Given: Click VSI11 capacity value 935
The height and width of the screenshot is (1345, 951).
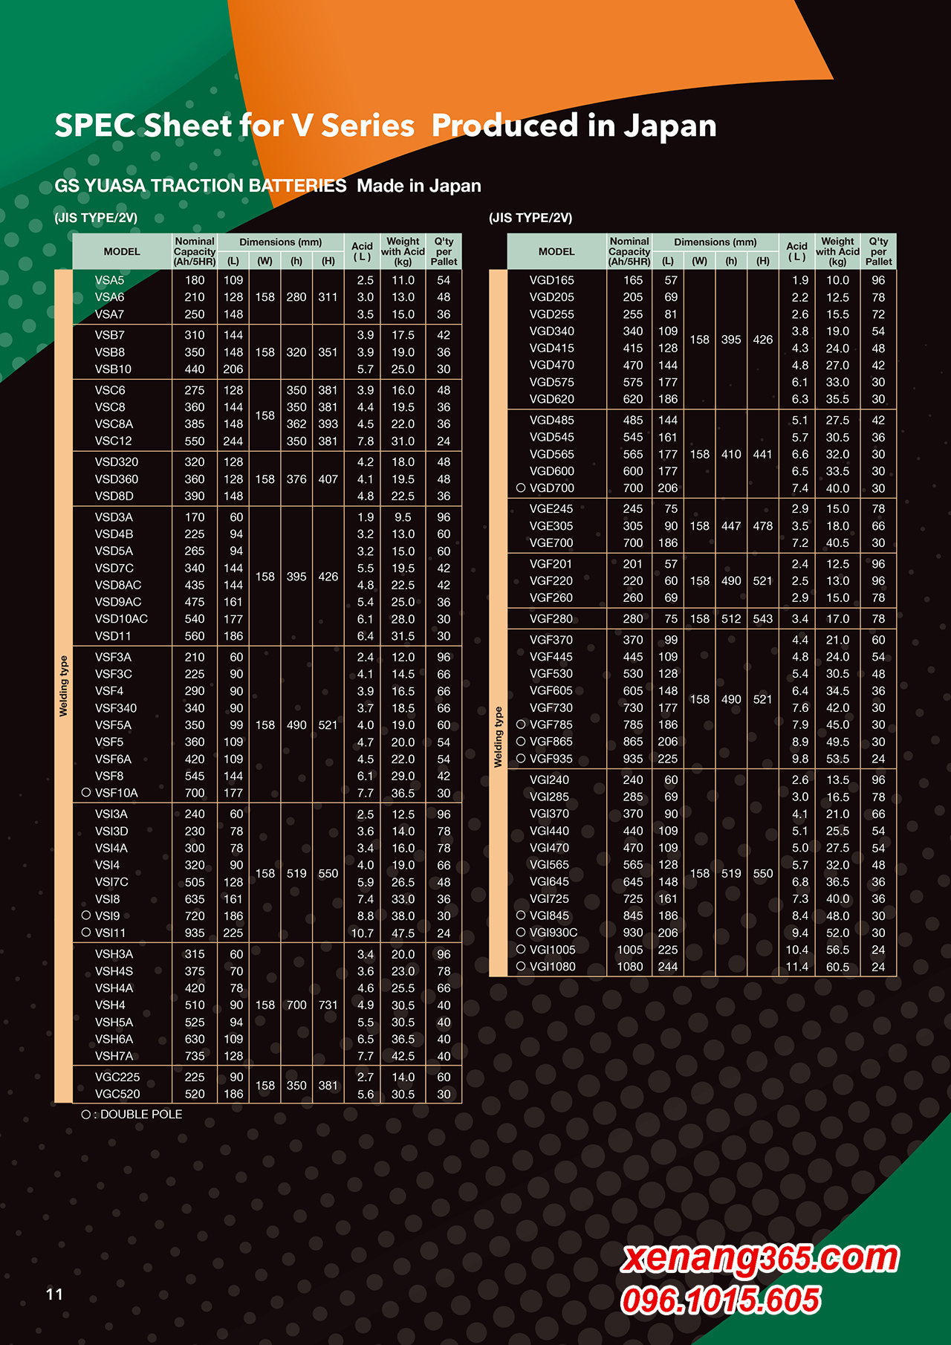Looking at the screenshot, I should point(195,933).
